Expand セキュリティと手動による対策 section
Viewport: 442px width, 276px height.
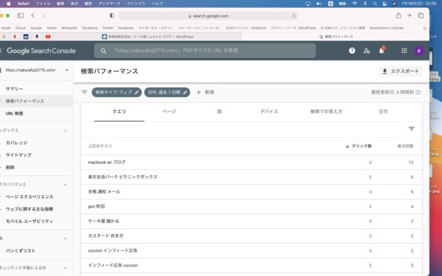pyautogui.click(x=65, y=268)
